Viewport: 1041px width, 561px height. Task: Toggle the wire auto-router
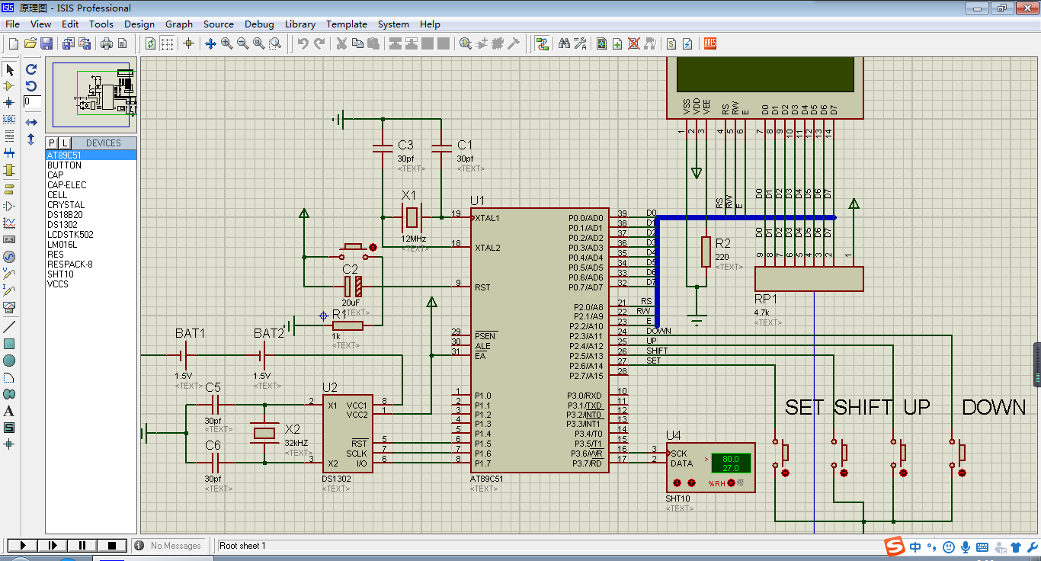(x=542, y=43)
